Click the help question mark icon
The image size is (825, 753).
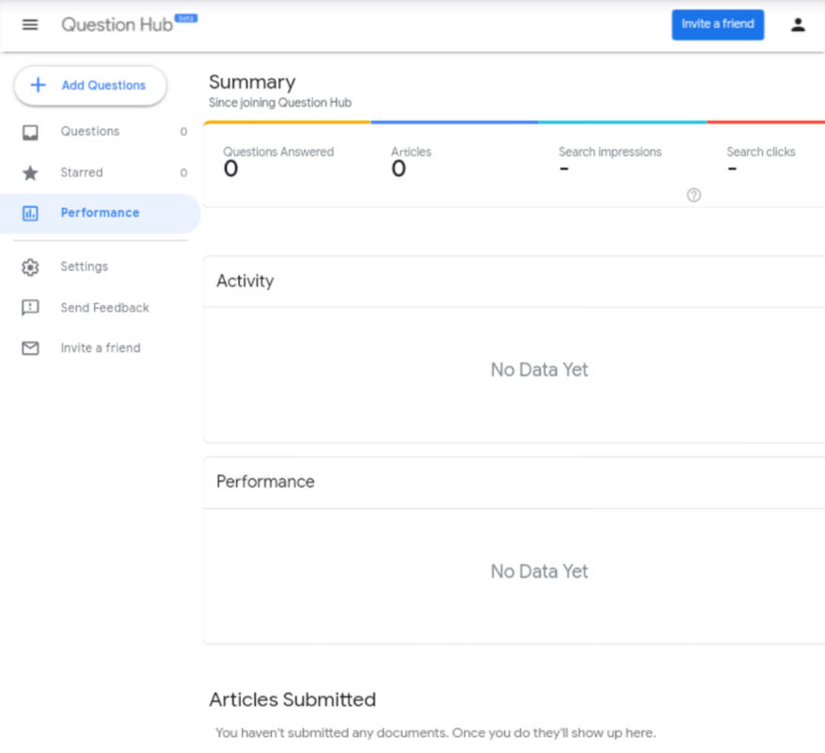(x=693, y=196)
